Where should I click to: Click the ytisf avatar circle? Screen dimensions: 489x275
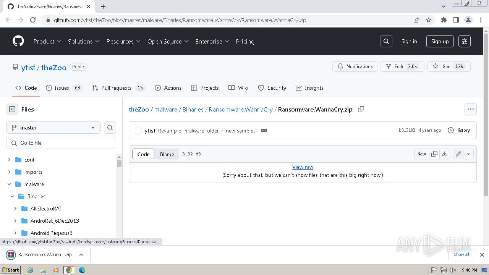pyautogui.click(x=138, y=131)
